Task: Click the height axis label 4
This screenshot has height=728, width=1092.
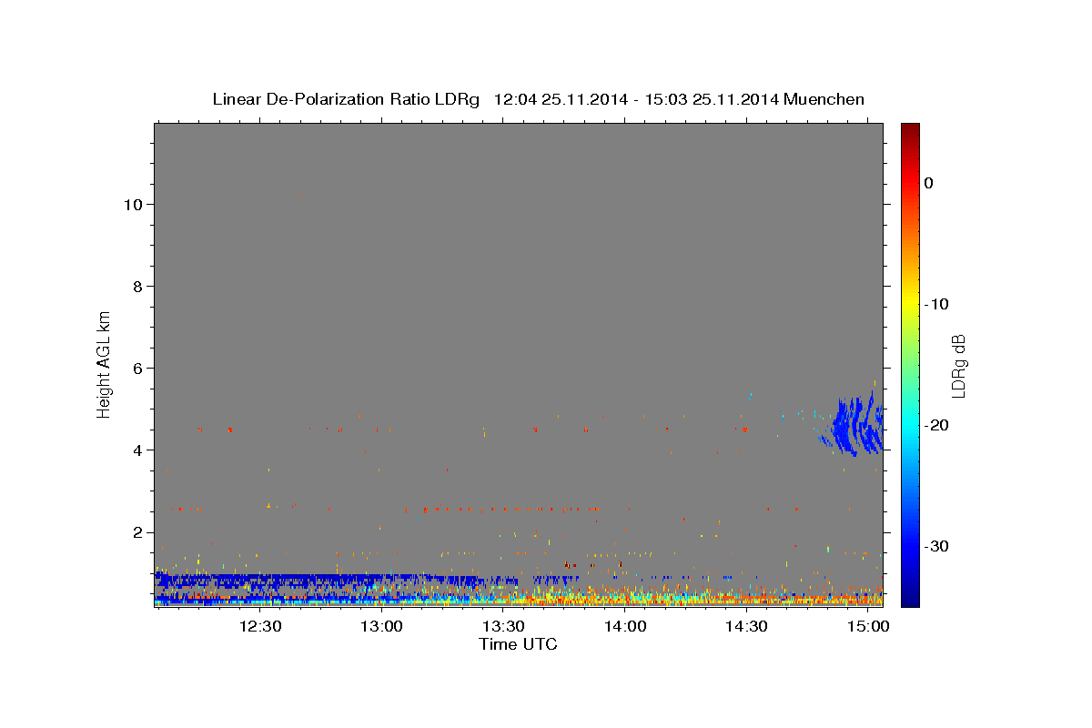Action: click(137, 450)
